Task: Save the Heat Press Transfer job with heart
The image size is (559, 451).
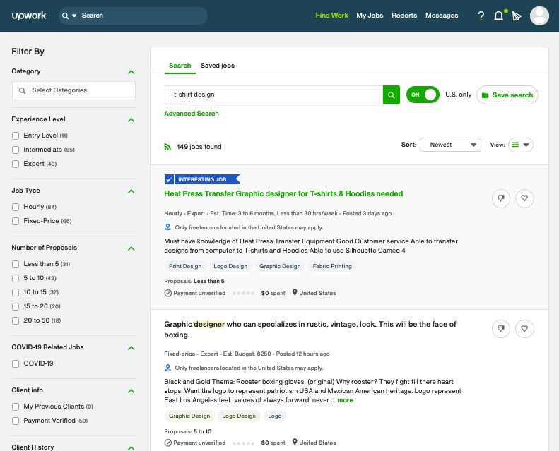Action: (x=524, y=199)
